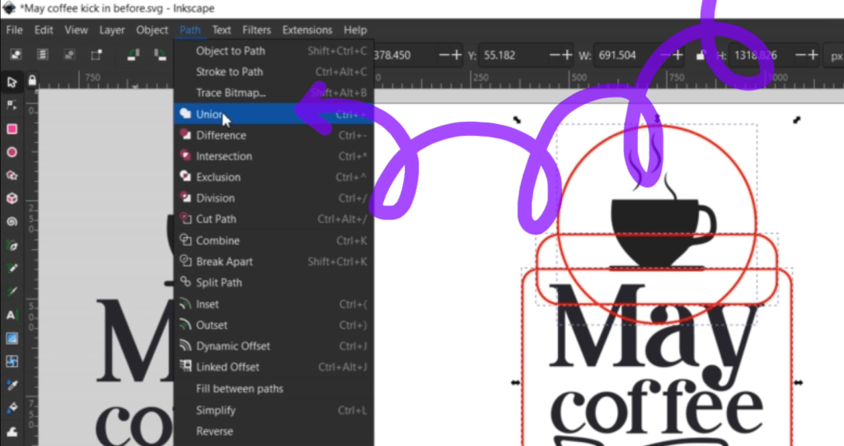Image resolution: width=844 pixels, height=446 pixels.
Task: Click the Y coordinate input field
Action: click(x=511, y=55)
